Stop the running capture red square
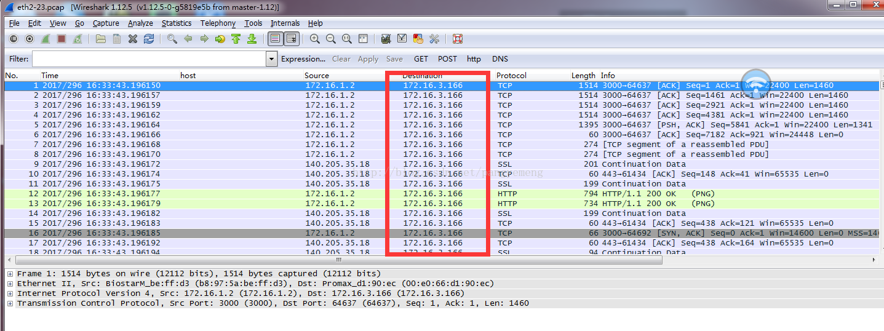Screen dimensions: 884x331 [x=62, y=39]
